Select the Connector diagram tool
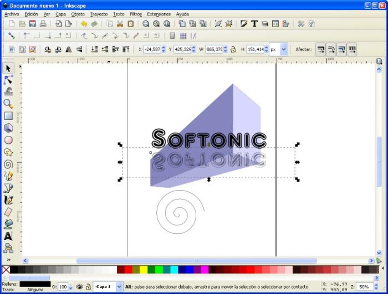The image size is (388, 294). coord(8,248)
